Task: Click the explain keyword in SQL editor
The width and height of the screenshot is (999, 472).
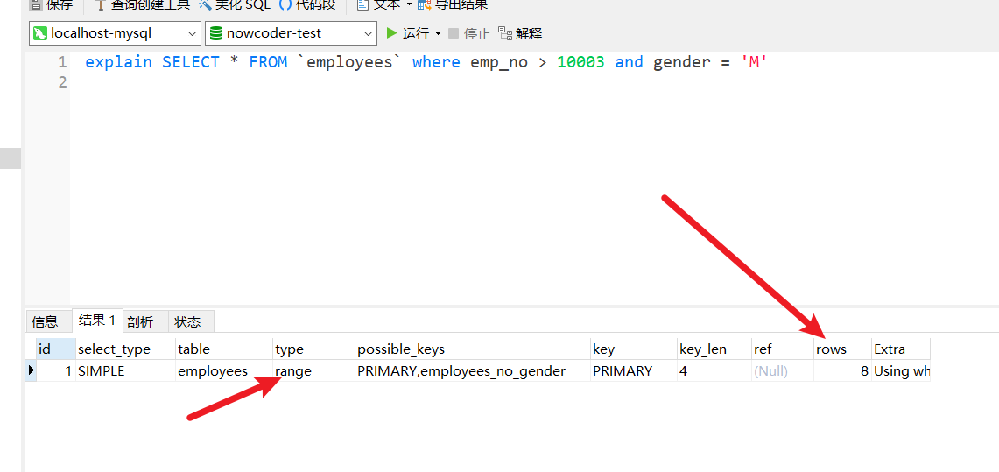Action: click(118, 62)
